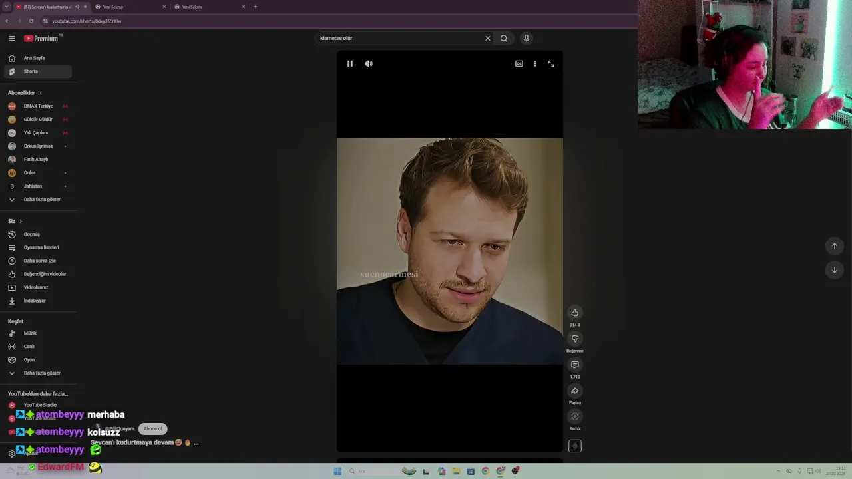The width and height of the screenshot is (852, 479).
Task: Click the address bar youtube.com/shorts URL
Action: click(87, 21)
